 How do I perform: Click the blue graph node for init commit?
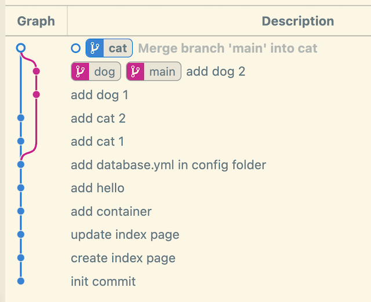click(21, 281)
